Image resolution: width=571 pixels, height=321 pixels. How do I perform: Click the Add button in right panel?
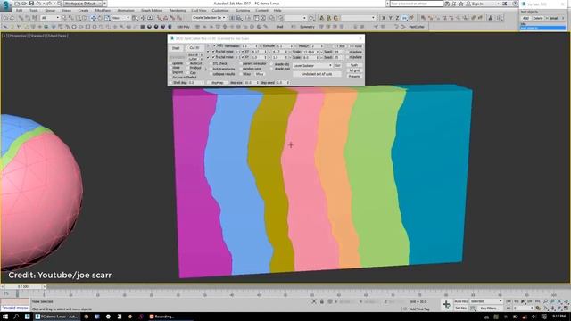tap(525, 18)
